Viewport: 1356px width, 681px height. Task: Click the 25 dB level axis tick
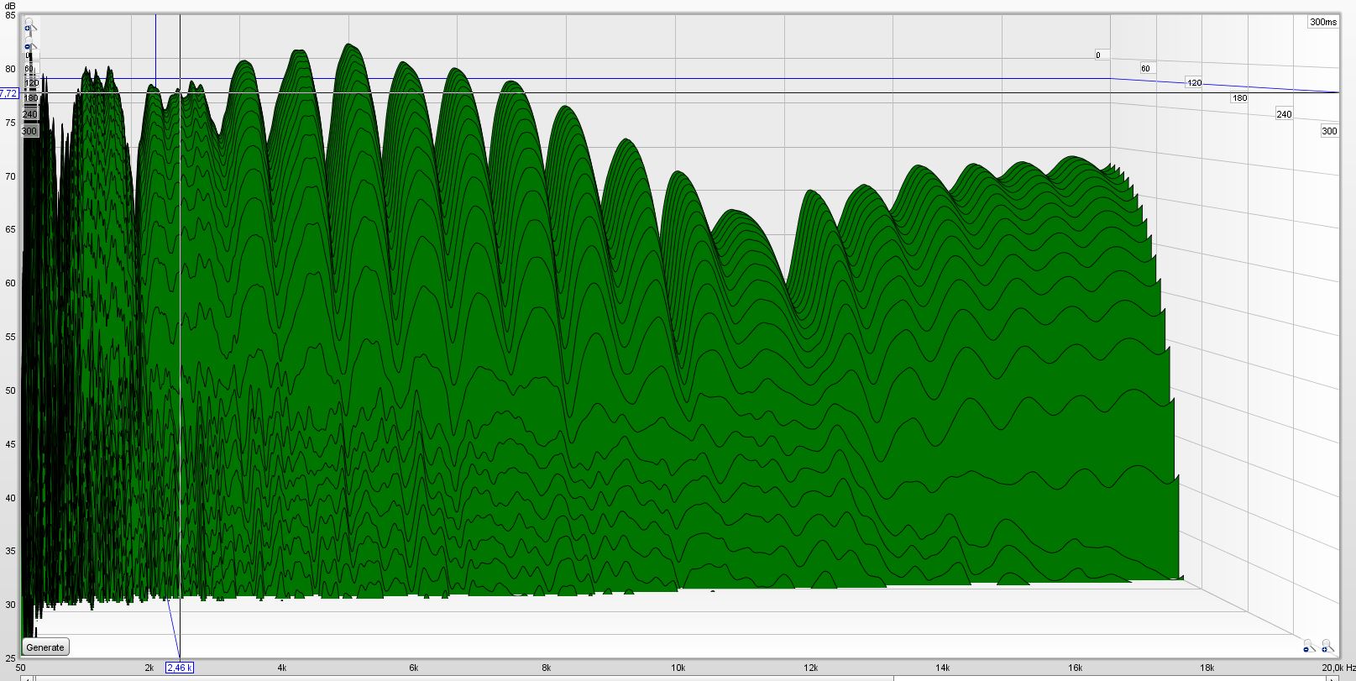10,658
